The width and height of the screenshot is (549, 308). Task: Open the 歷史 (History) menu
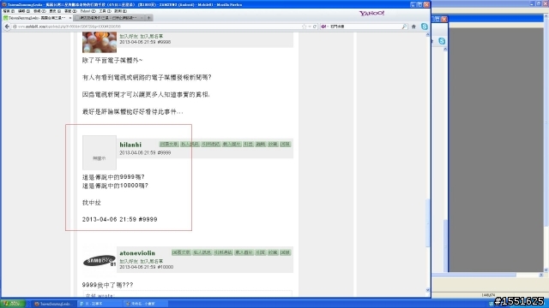pyautogui.click(x=55, y=11)
